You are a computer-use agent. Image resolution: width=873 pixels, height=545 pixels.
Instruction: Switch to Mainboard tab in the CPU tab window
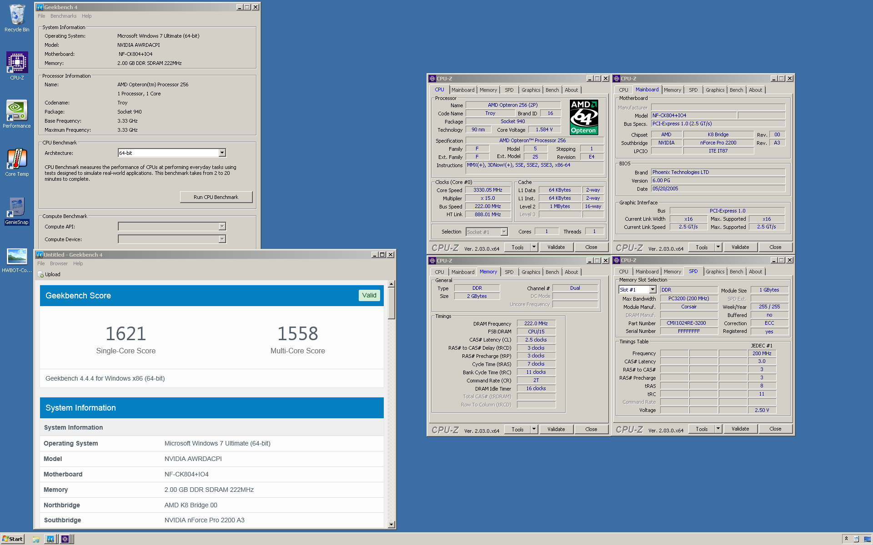click(463, 90)
